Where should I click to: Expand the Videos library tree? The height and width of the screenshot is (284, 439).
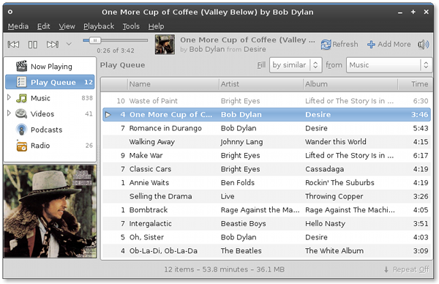(x=9, y=113)
